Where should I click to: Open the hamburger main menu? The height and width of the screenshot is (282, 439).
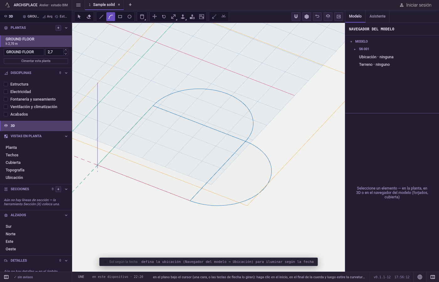(x=78, y=5)
